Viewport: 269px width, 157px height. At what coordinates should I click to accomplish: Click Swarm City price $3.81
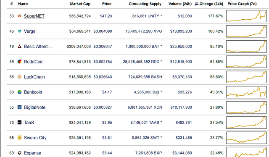pos(107,138)
